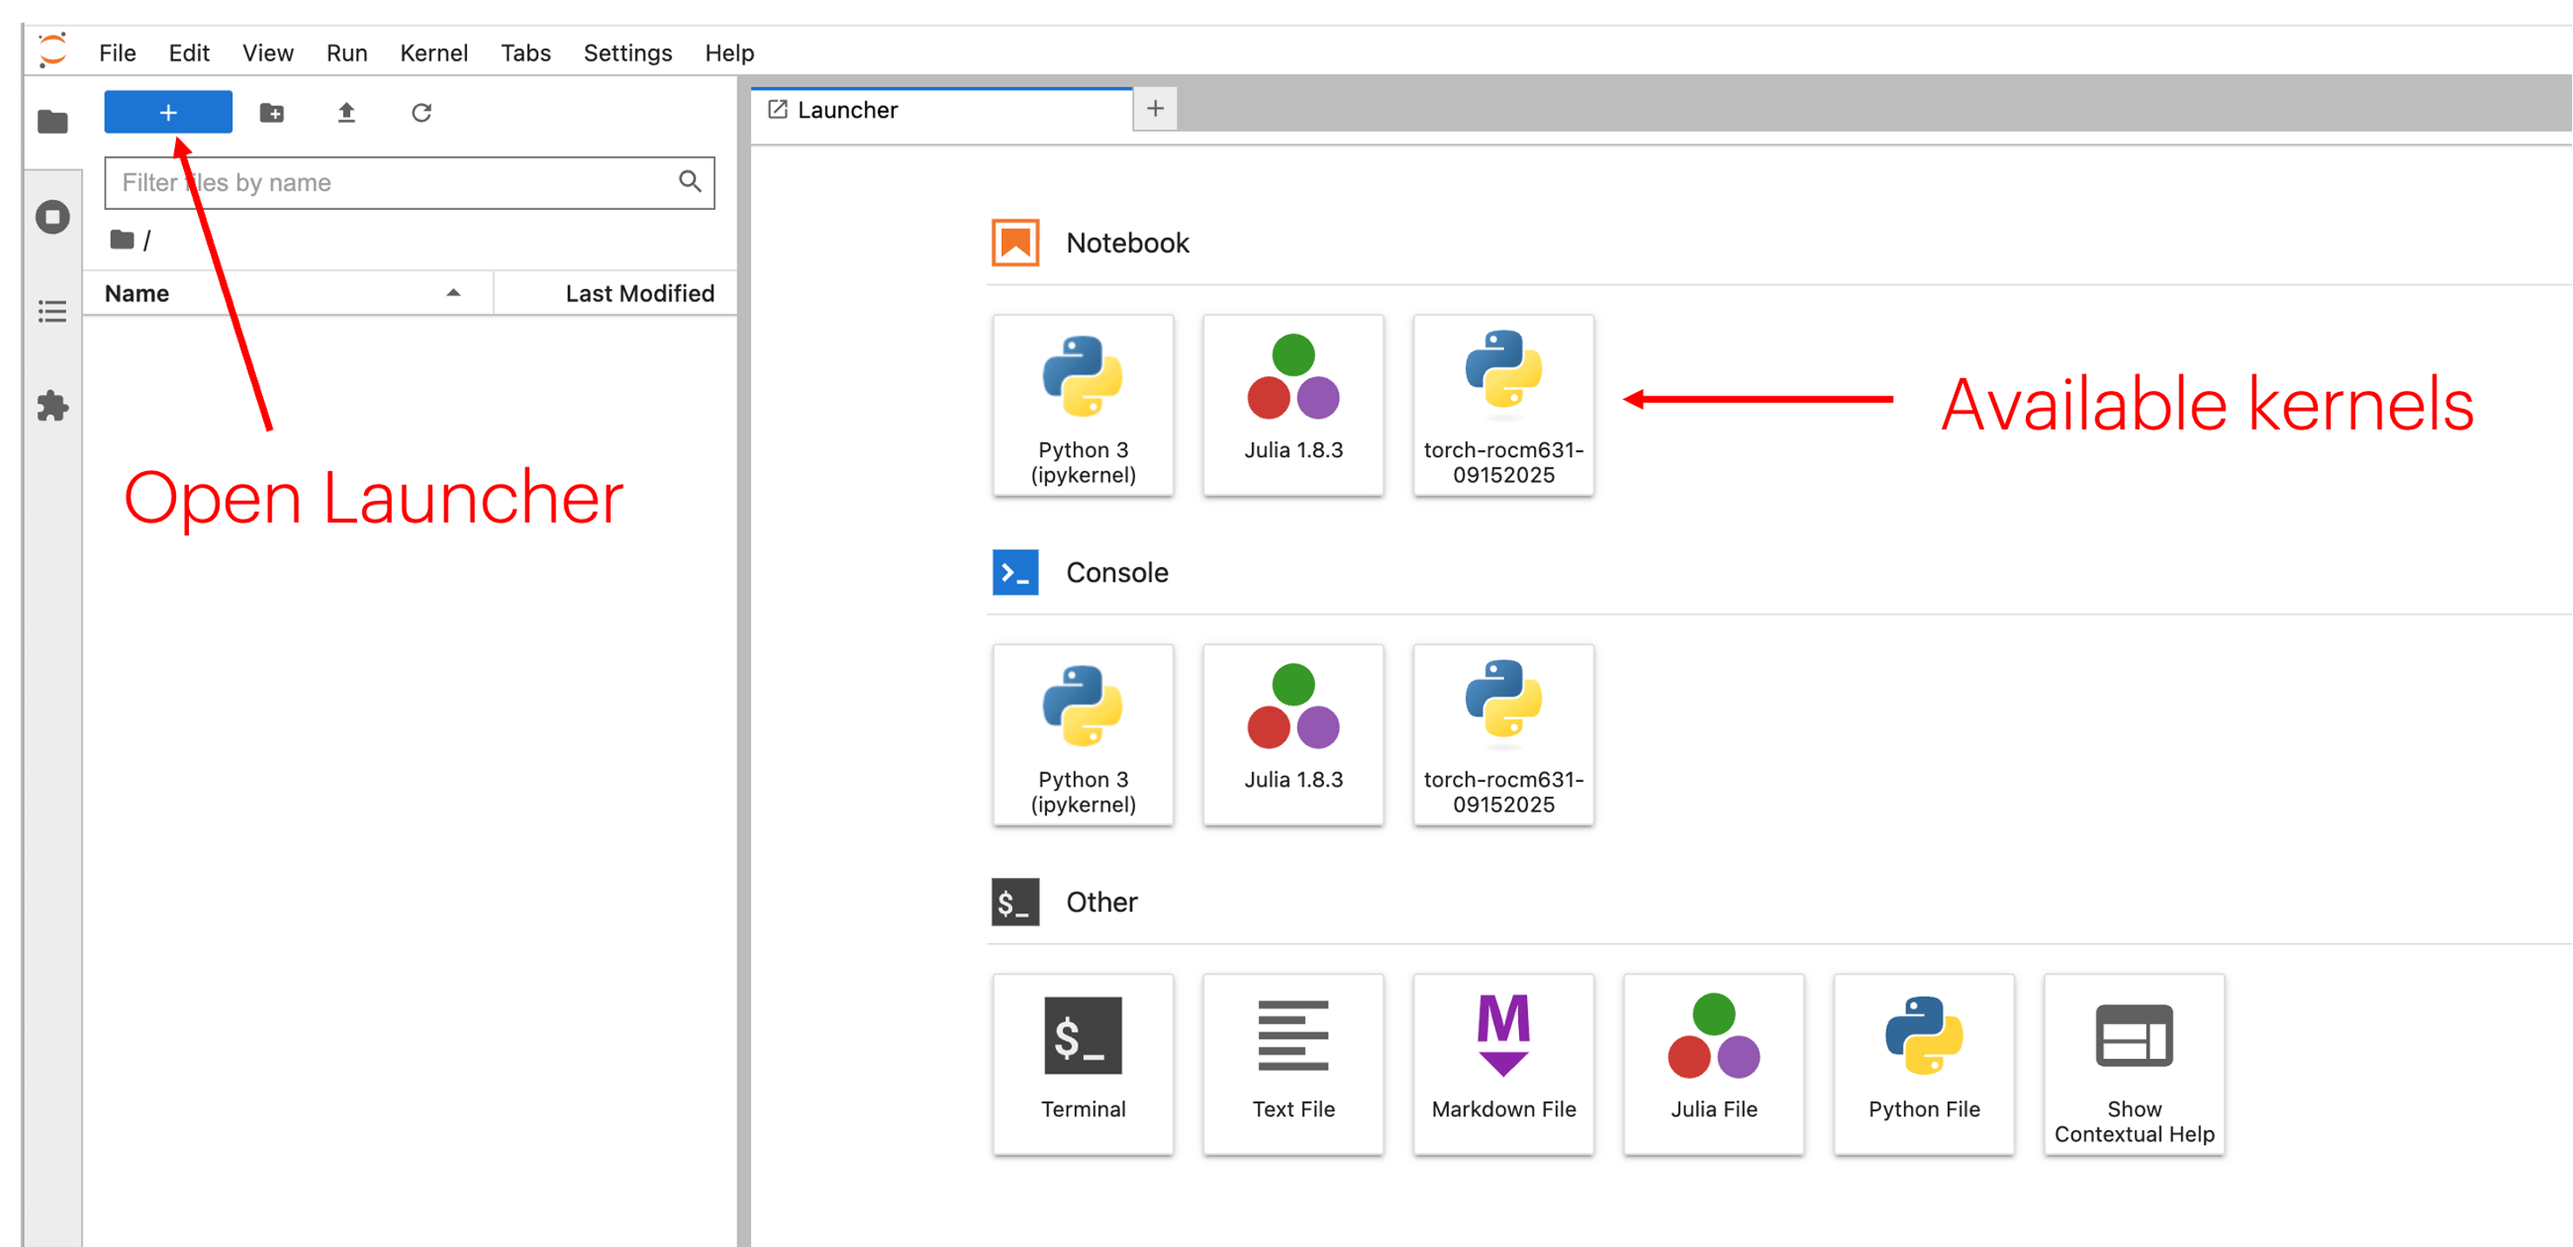Create a new Markdown File

click(x=1503, y=1063)
